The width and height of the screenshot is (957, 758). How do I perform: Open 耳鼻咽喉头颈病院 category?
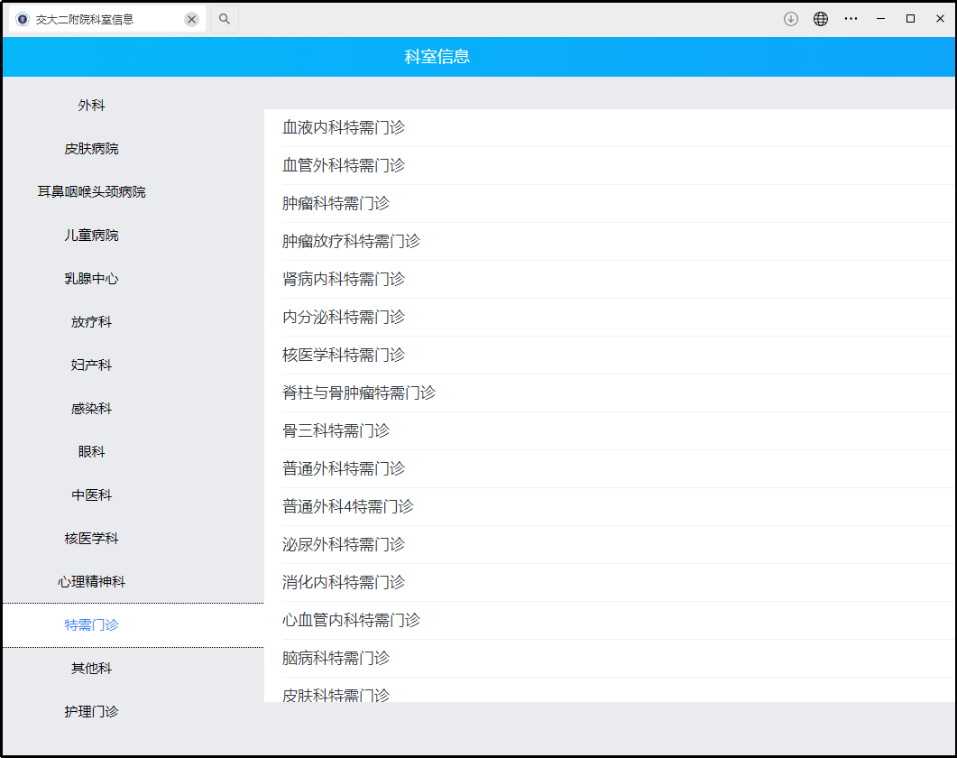click(x=91, y=192)
